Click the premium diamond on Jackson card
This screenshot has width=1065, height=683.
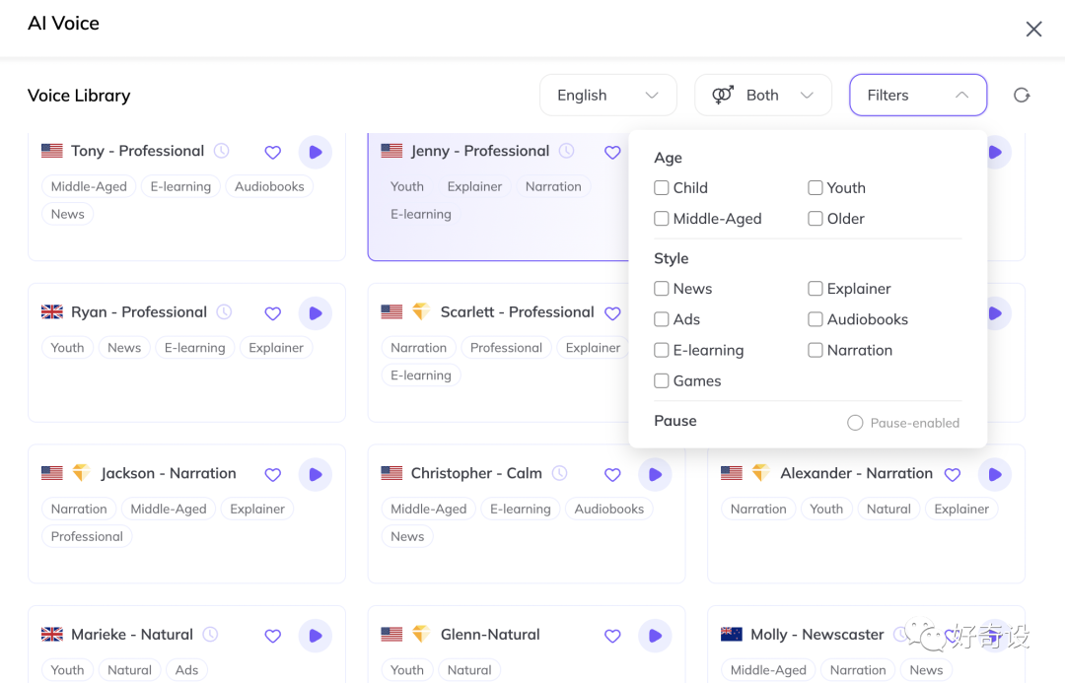point(82,472)
